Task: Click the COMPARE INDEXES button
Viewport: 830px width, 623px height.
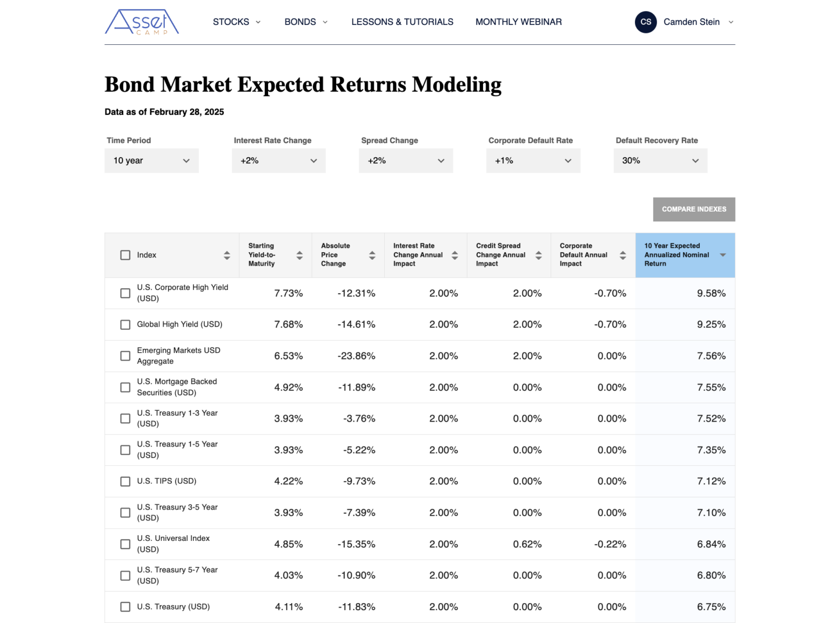Action: pos(694,209)
